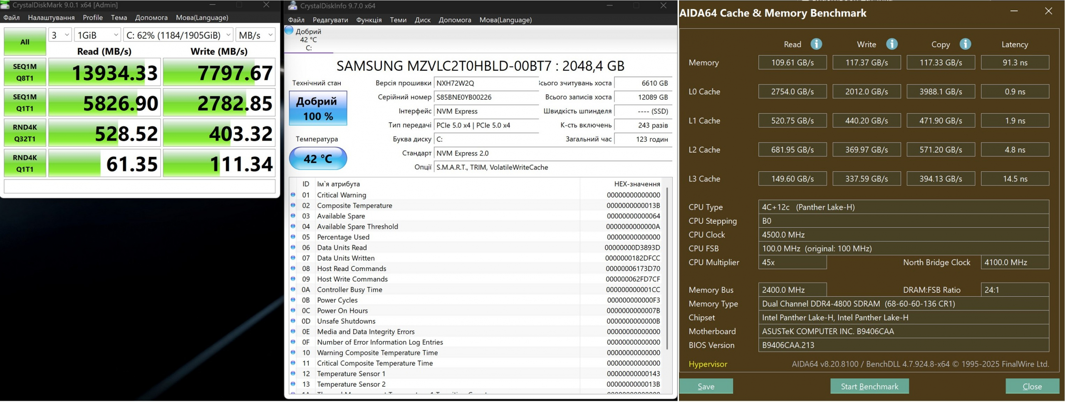Click the Write info icon in AIDA64

[891, 44]
